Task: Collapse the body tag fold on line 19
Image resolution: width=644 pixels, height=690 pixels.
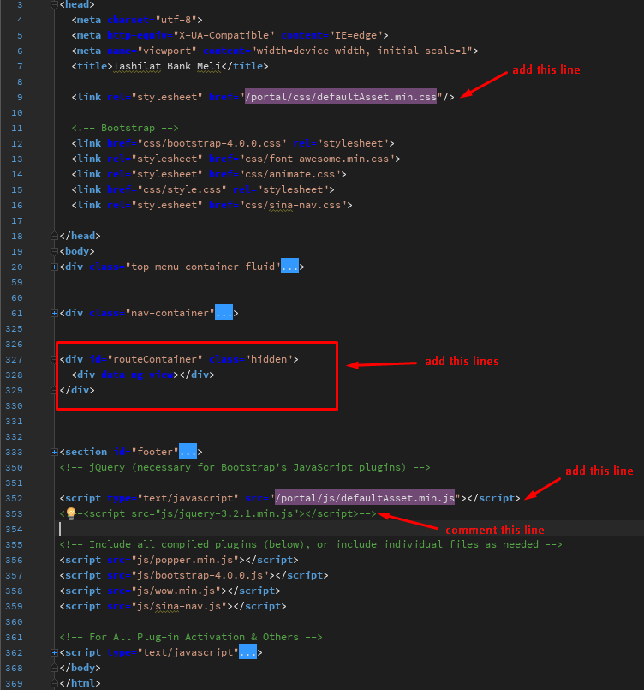Action: click(x=54, y=251)
